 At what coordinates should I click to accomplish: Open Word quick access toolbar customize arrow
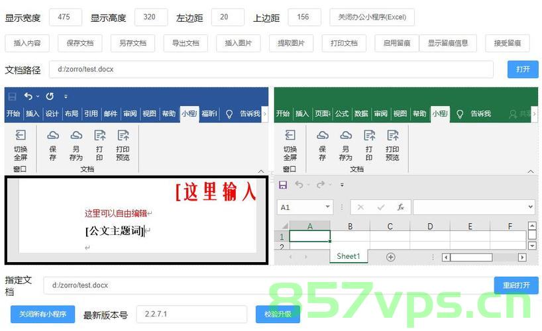tap(66, 97)
